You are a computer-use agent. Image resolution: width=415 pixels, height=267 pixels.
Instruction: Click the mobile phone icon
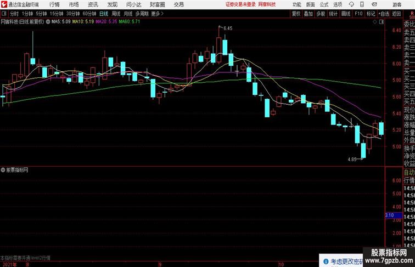click(x=362, y=4)
